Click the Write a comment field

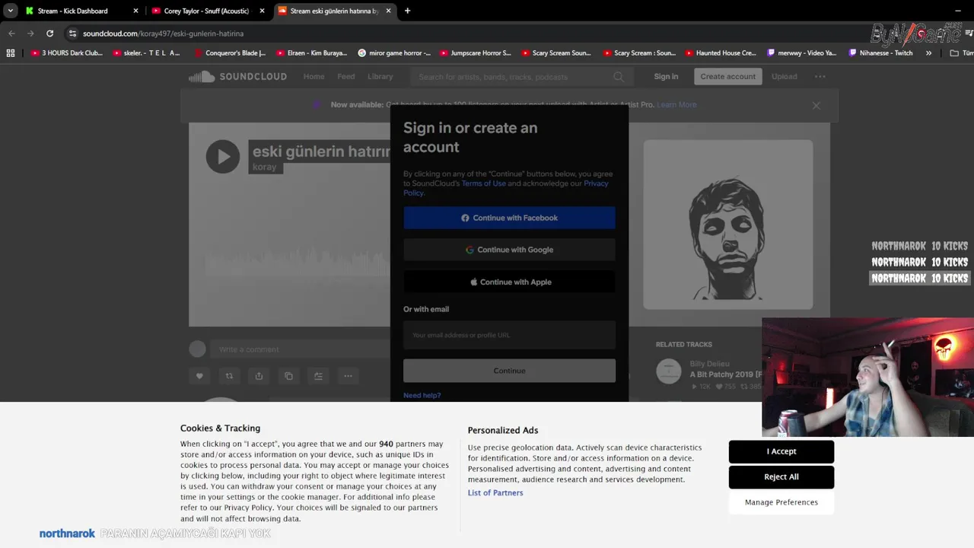(301, 349)
